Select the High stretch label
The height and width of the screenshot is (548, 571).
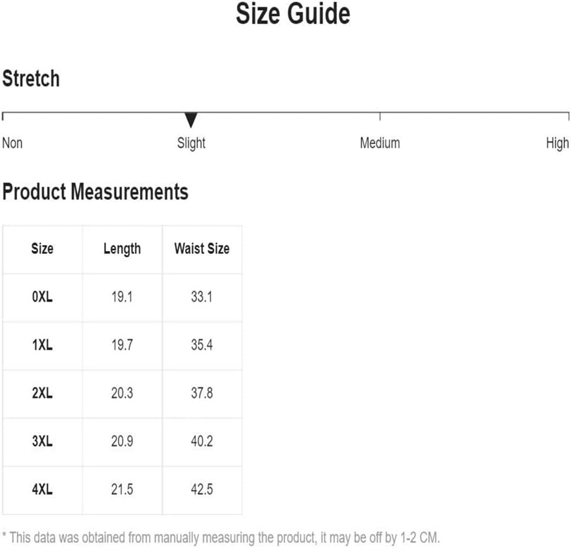(x=557, y=144)
